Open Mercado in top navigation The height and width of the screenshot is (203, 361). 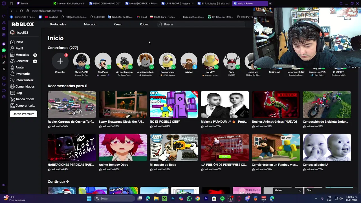[90, 24]
